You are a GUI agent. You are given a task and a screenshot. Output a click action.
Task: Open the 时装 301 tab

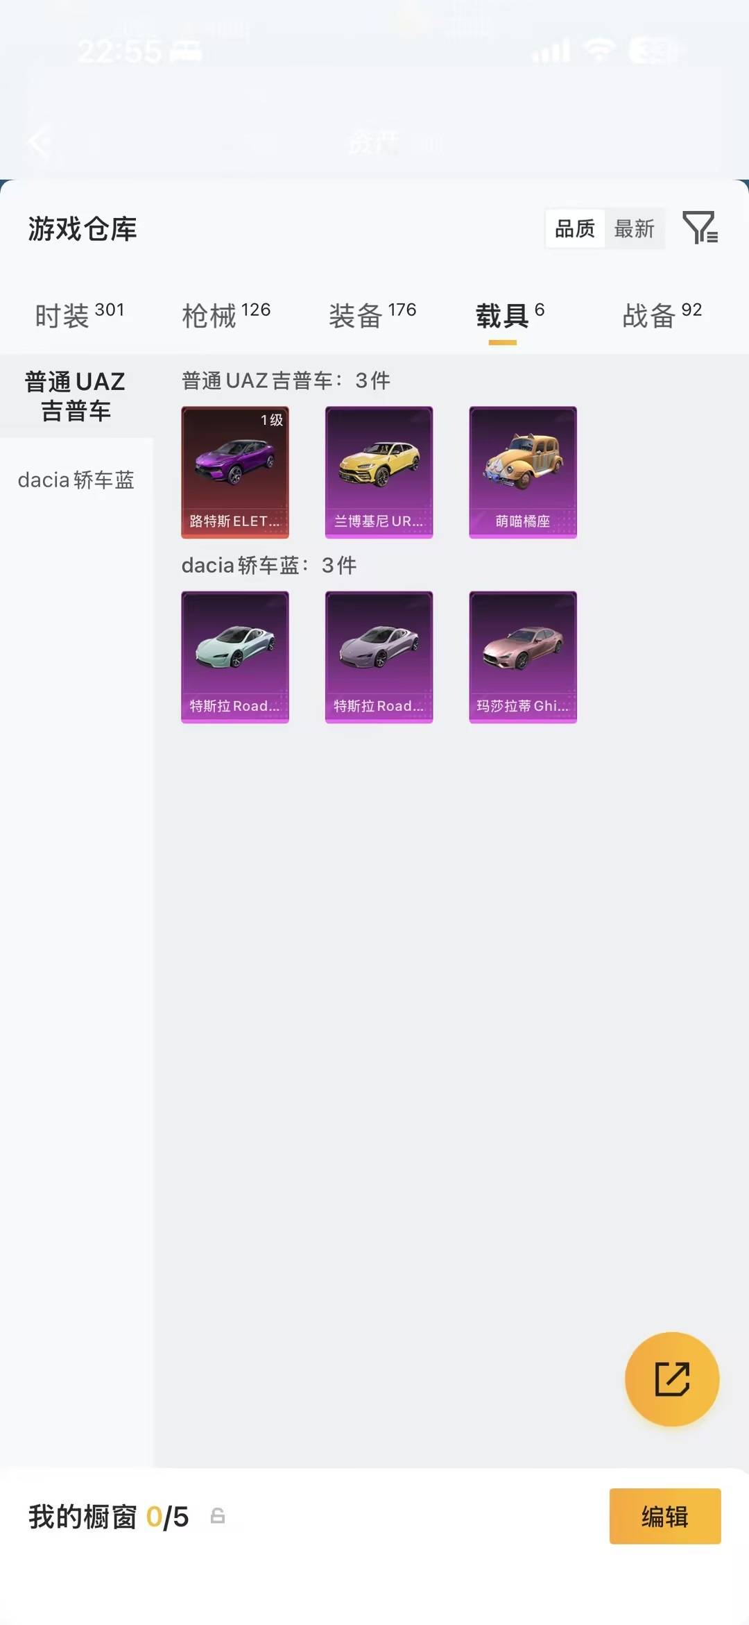(80, 315)
